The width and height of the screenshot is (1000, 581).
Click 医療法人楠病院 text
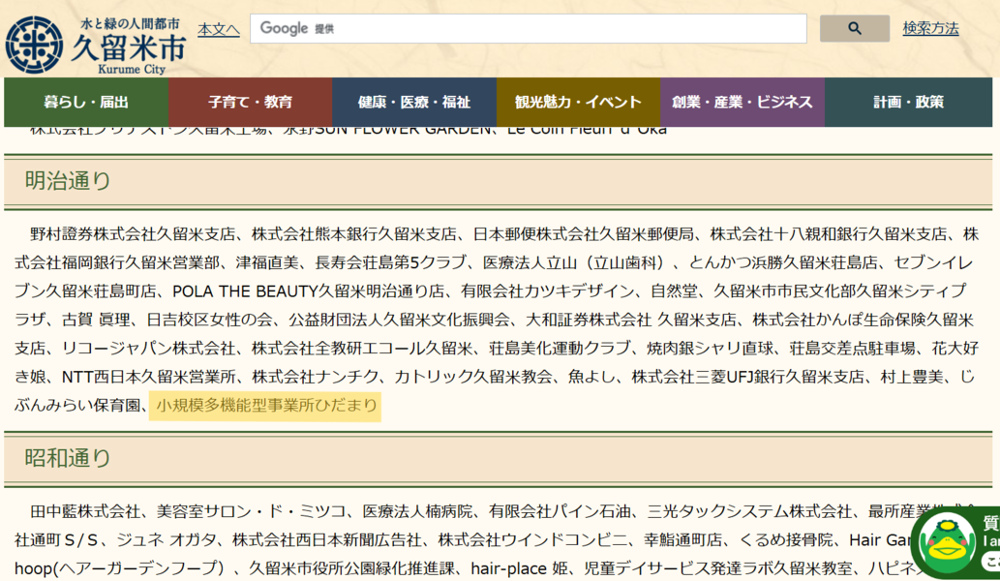click(x=418, y=511)
